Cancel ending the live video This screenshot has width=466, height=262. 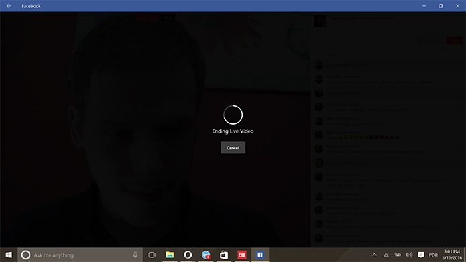coord(233,147)
